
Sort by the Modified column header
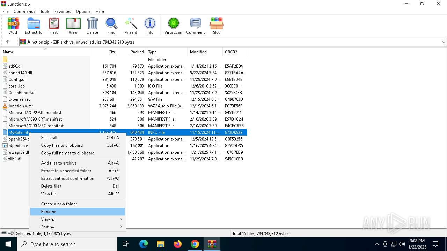pyautogui.click(x=205, y=52)
